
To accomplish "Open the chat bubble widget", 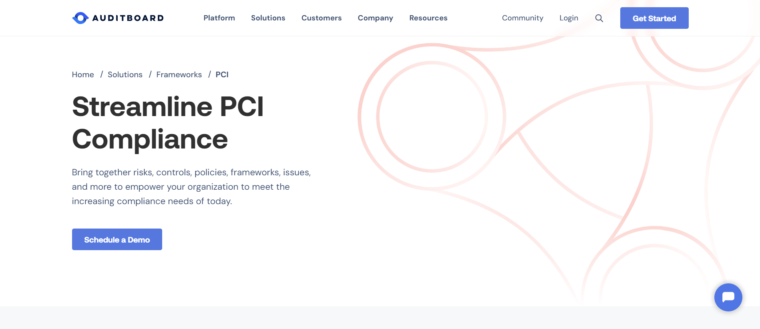I will [x=728, y=297].
